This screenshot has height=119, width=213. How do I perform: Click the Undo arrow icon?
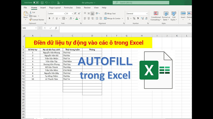click(46, 3)
